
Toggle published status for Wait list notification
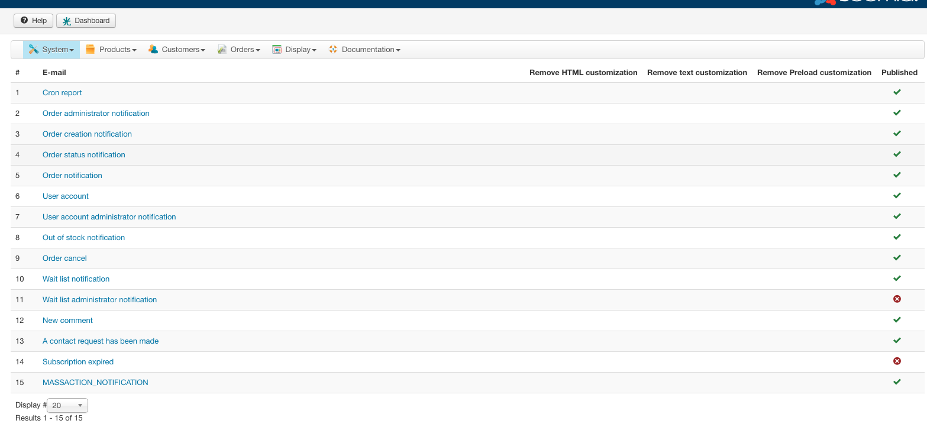point(897,279)
